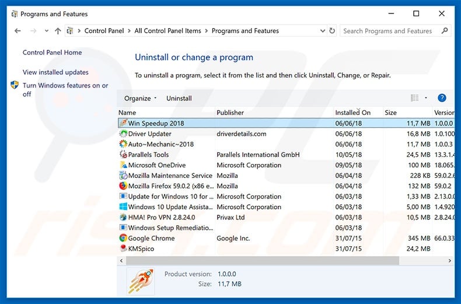Click the Windows Setup Remediation icon
The width and height of the screenshot is (461, 304).
[x=123, y=228]
